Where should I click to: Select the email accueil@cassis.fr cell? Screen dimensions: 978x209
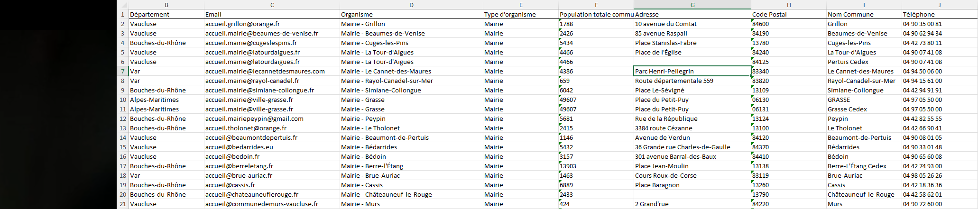tap(272, 185)
